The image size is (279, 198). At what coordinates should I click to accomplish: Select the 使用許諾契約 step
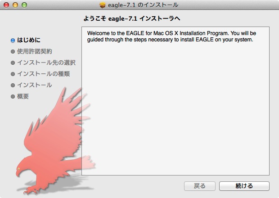(x=35, y=51)
